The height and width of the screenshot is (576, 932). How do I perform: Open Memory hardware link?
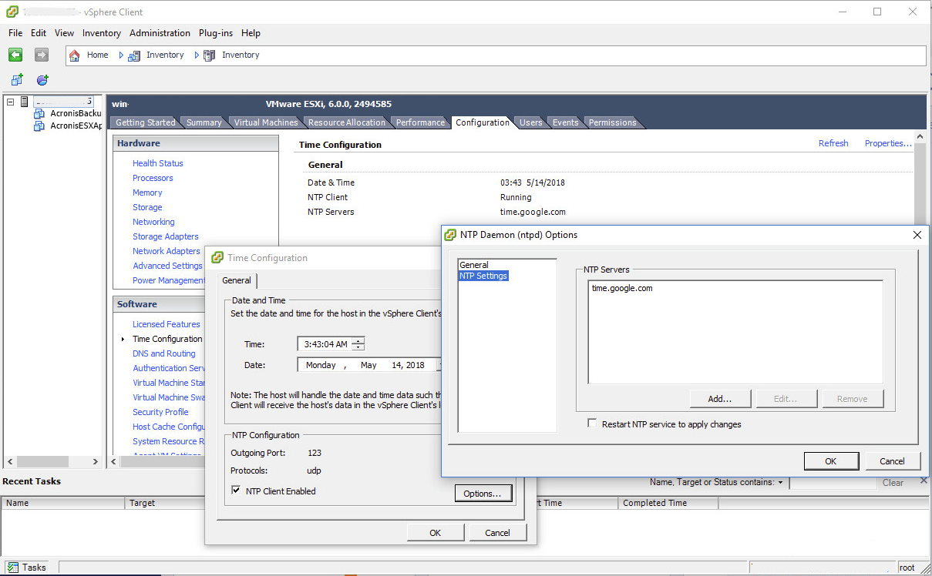(x=147, y=193)
